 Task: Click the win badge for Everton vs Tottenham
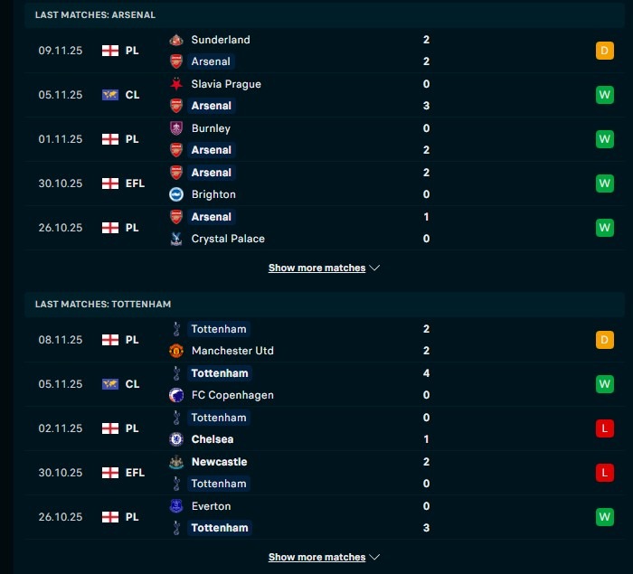tap(604, 517)
